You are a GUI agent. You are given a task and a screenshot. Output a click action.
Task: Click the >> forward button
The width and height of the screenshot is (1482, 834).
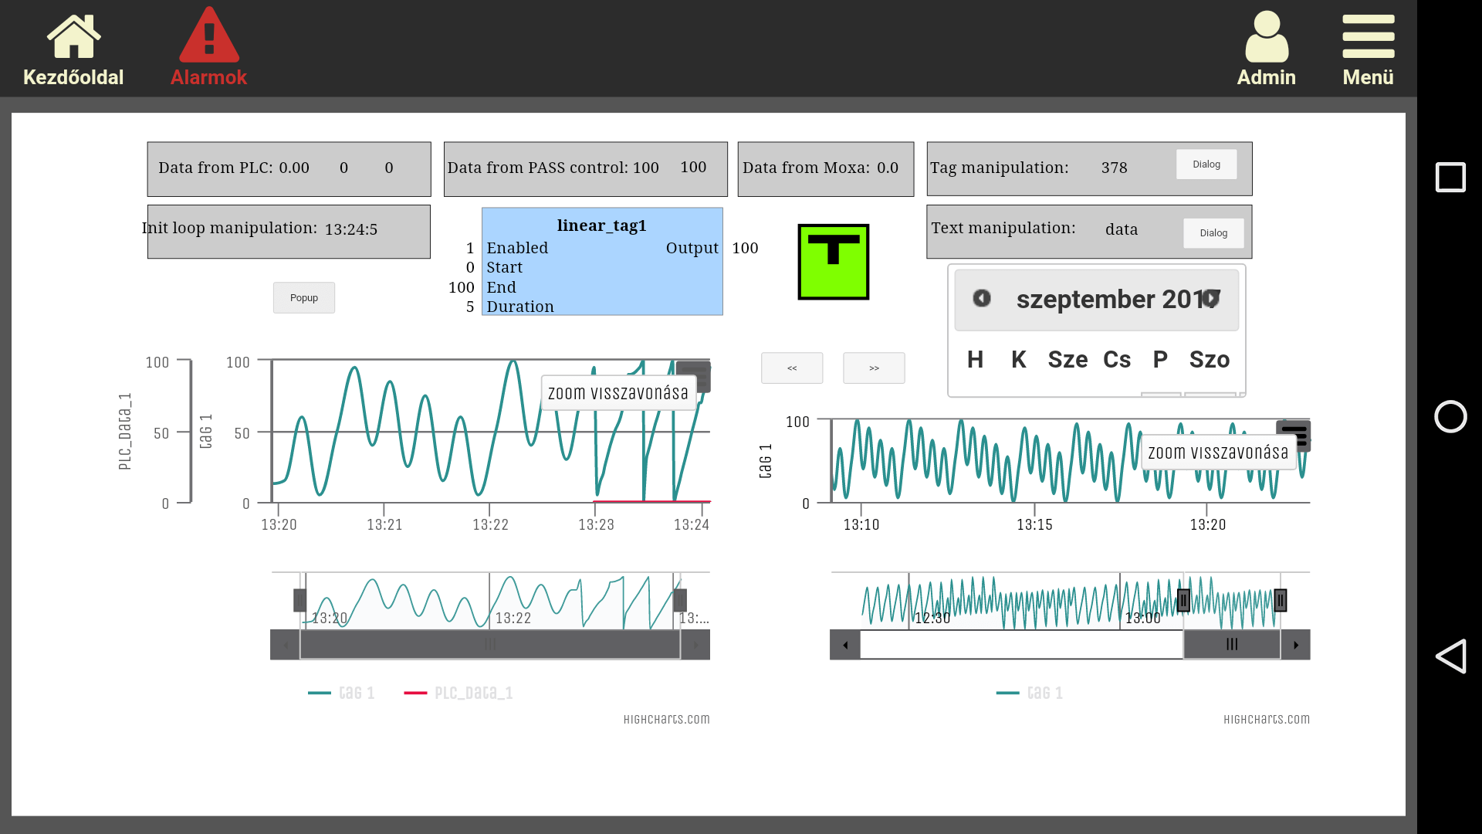pyautogui.click(x=874, y=368)
